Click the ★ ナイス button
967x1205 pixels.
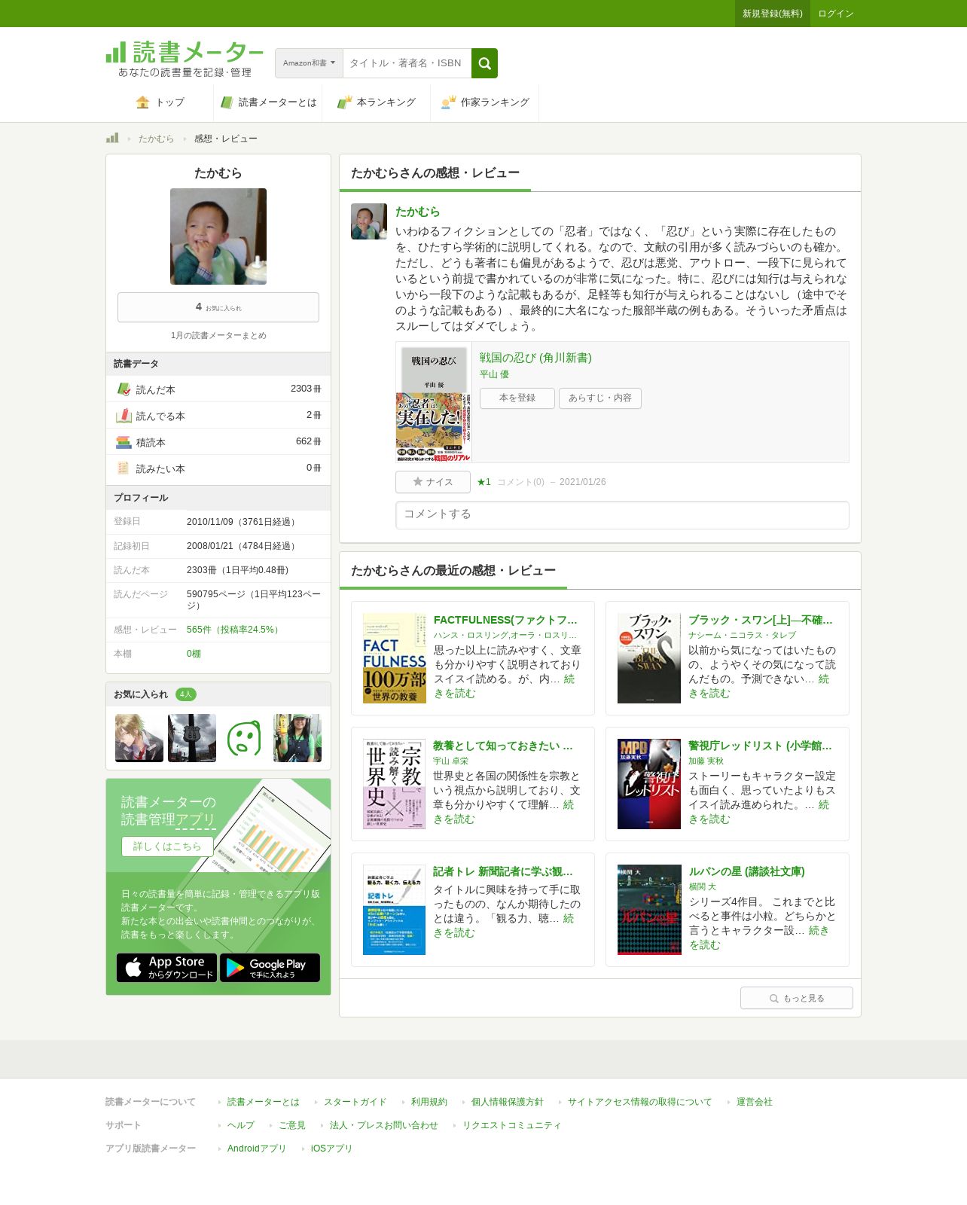pyautogui.click(x=433, y=482)
